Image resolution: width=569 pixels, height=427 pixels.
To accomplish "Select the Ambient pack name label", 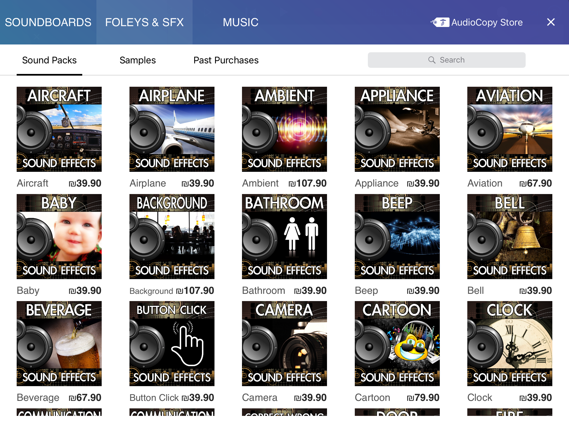I will [260, 183].
